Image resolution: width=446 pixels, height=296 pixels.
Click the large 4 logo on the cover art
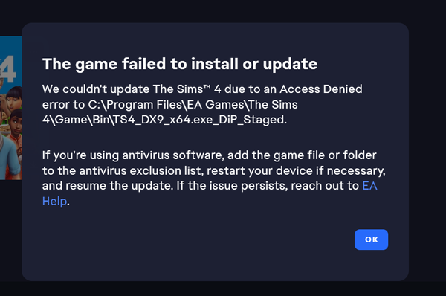8,68
